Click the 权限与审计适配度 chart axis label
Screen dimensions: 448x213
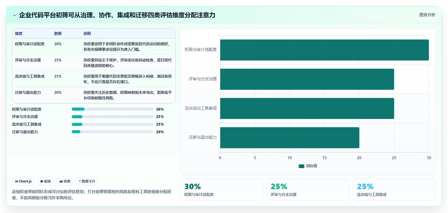point(201,50)
